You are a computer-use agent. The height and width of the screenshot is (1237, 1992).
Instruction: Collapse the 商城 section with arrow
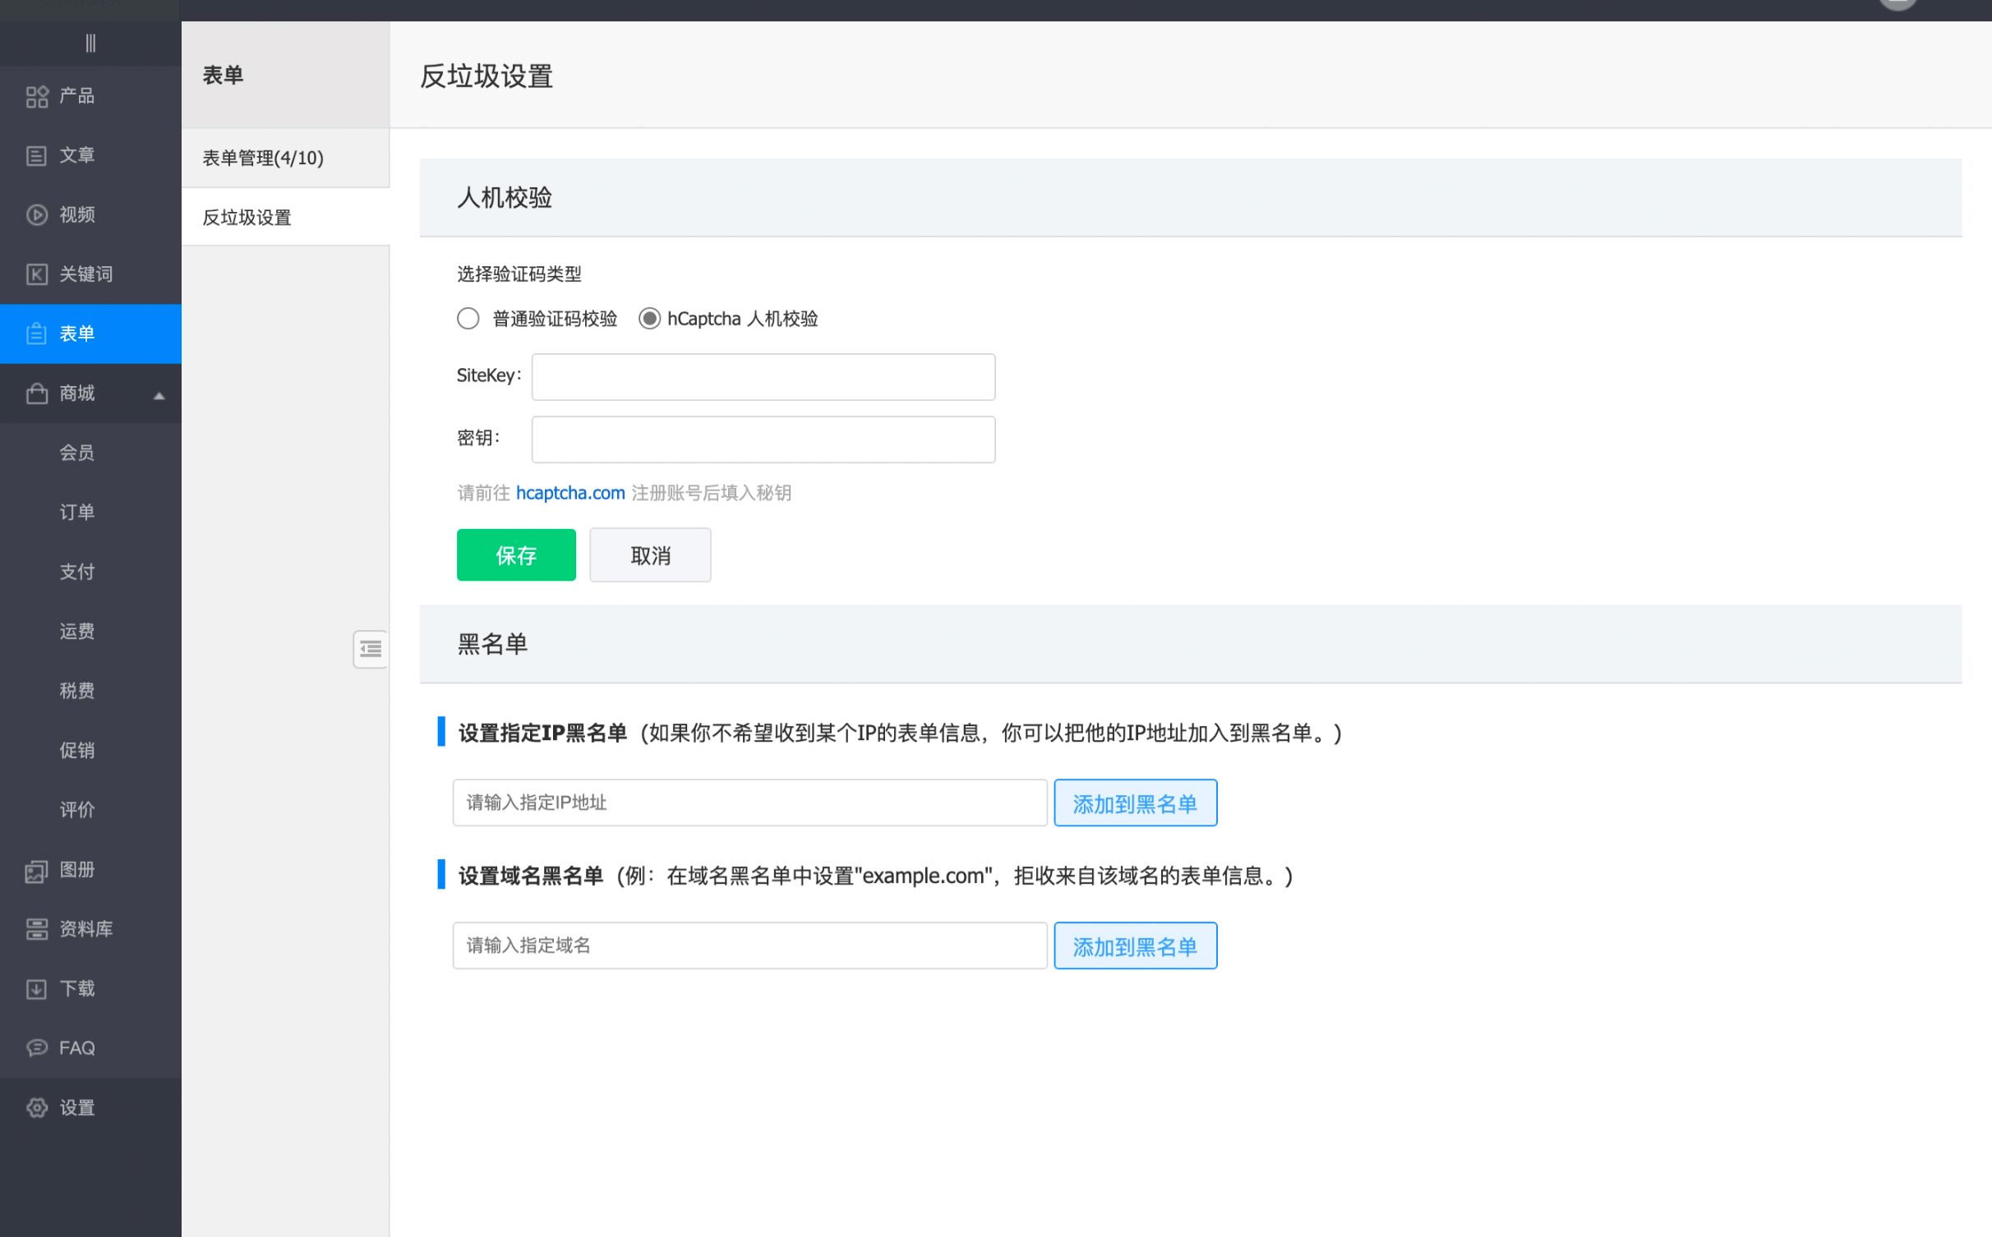[x=159, y=395]
